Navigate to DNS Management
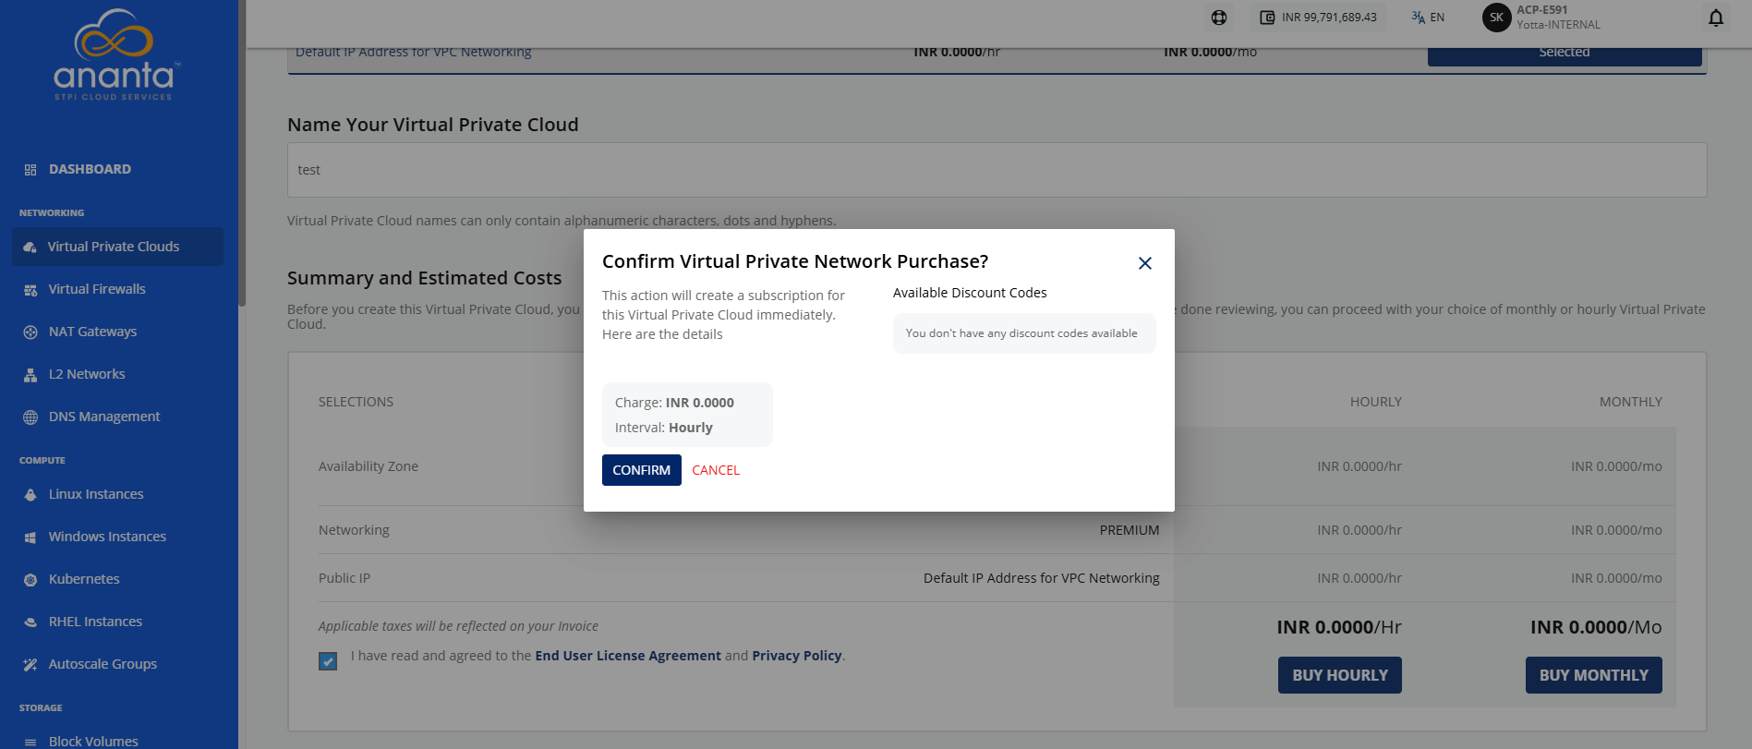Screen dimensions: 1752x749 coord(104,417)
